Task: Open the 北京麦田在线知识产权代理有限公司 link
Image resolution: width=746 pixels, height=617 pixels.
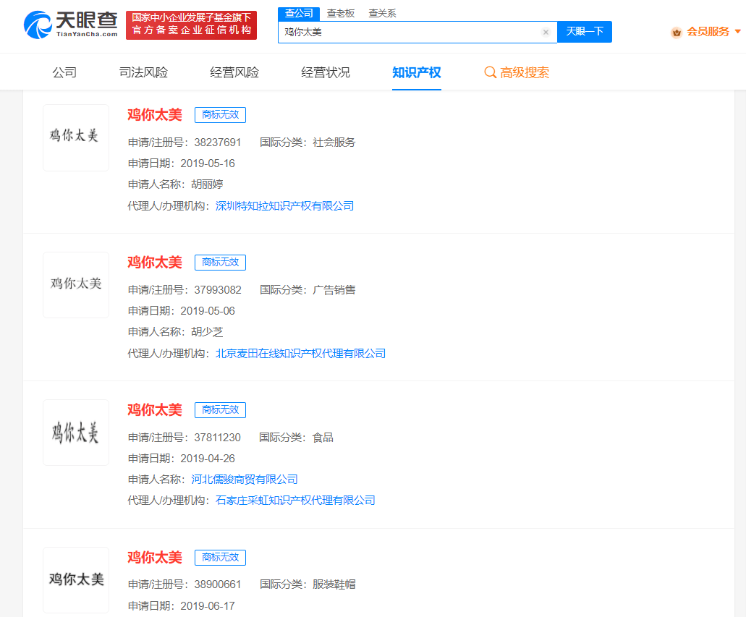Action: 300,354
